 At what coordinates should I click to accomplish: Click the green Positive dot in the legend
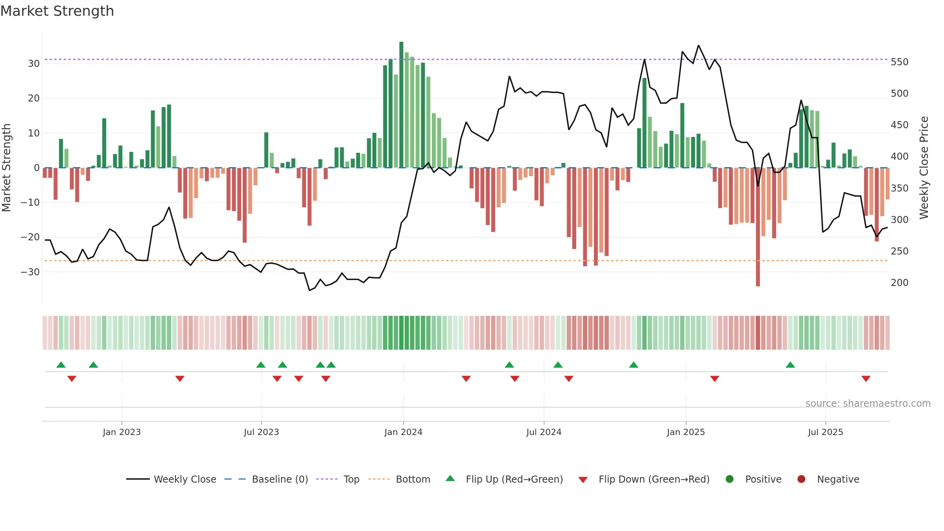[730, 479]
